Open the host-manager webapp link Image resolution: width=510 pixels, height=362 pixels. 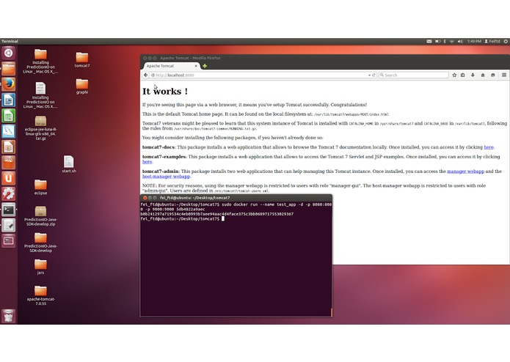[x=166, y=177]
